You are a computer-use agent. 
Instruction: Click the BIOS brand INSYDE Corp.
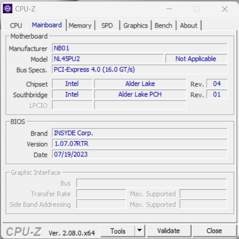(140, 133)
